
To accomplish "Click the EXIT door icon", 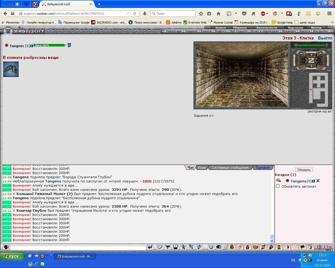I will [310, 247].
